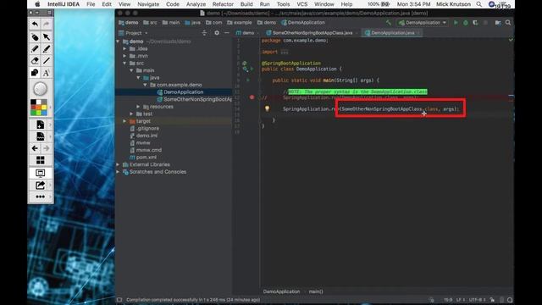
Task: Open the Navigate menu
Action: coord(148,4)
